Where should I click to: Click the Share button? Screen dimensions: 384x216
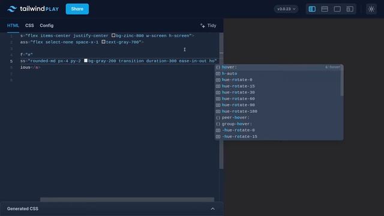tap(77, 9)
